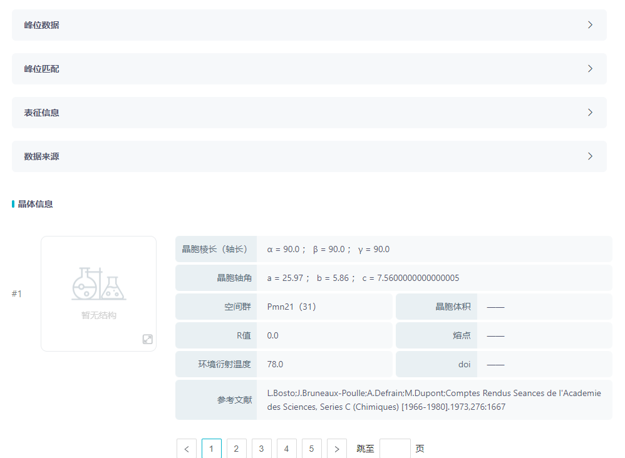Click the b = 5.86 lattice value

tap(333, 278)
